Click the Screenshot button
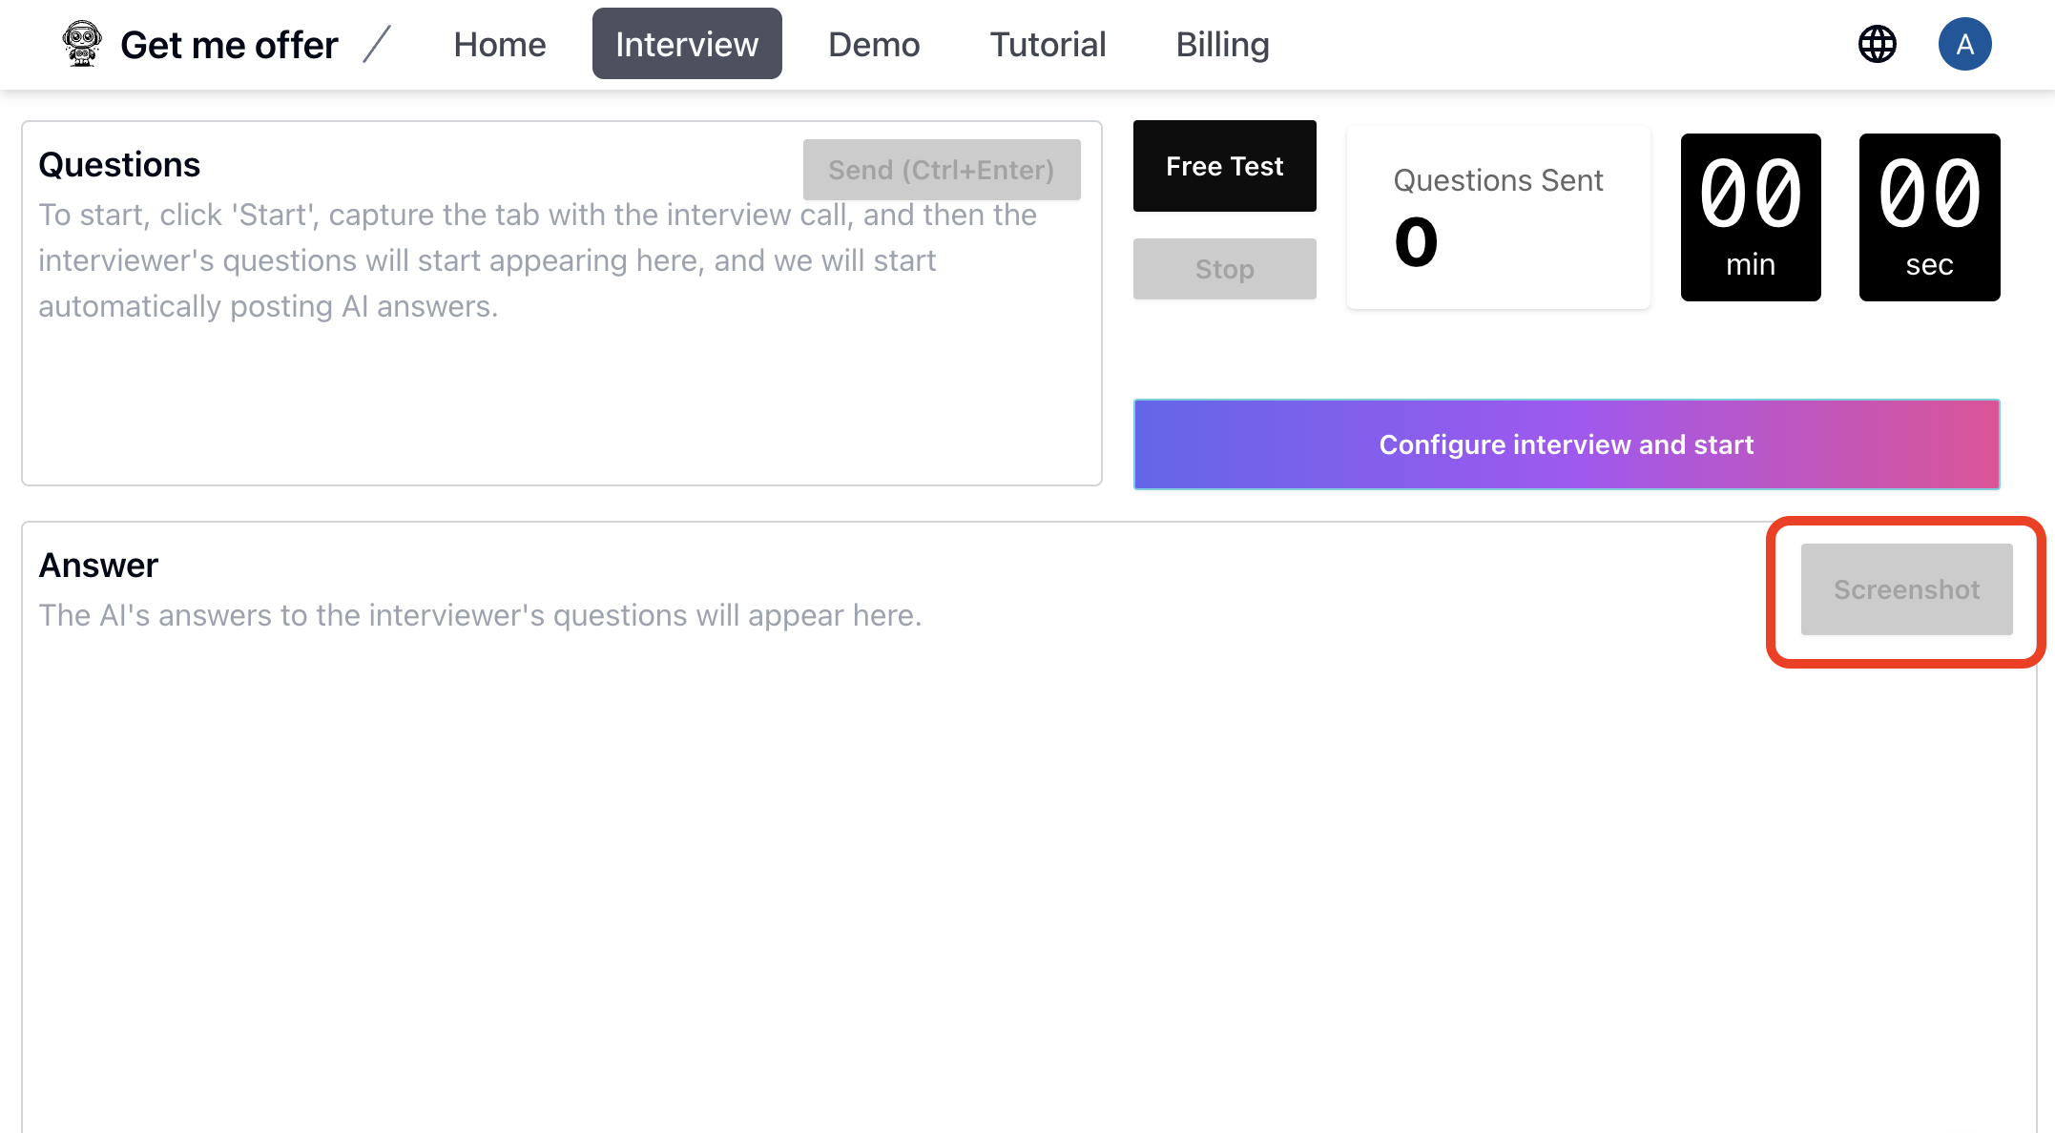This screenshot has height=1133, width=2055. (x=1906, y=589)
